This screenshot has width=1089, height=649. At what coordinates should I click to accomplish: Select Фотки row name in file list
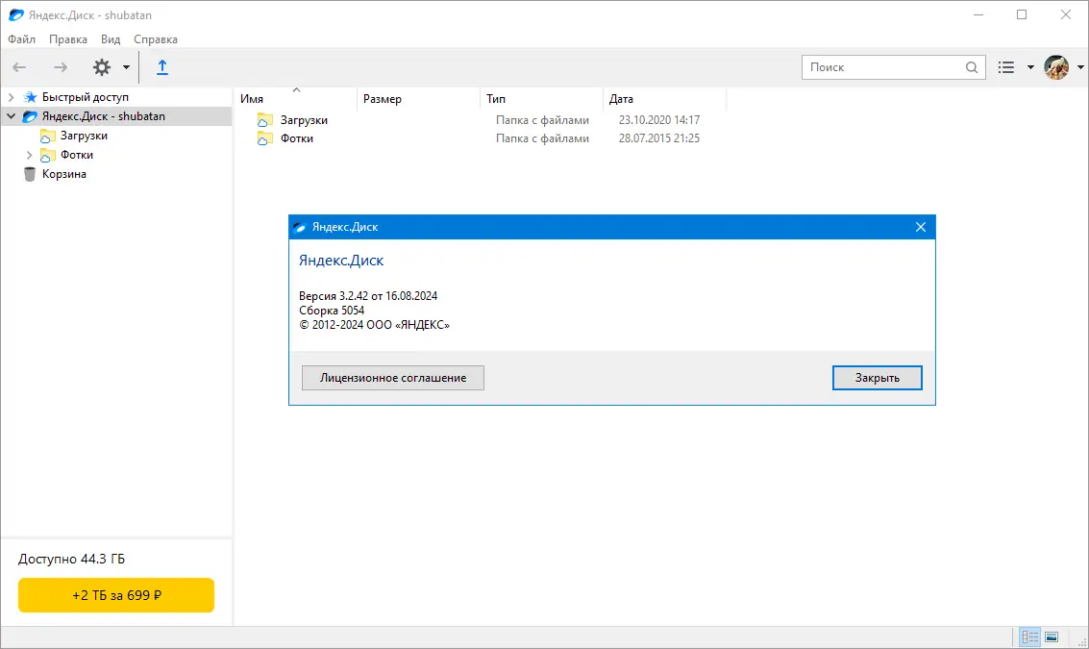[297, 138]
